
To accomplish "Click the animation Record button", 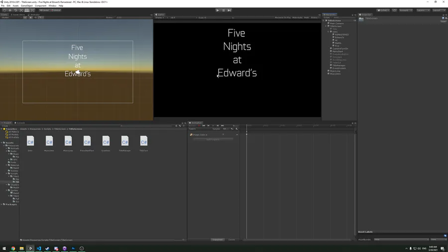I will tap(199, 126).
